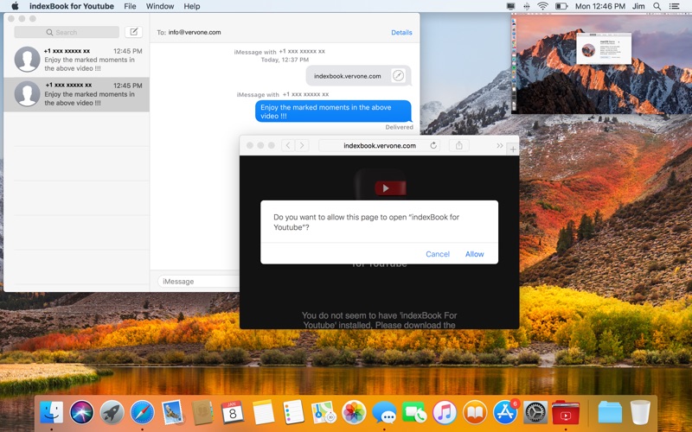Viewport: 692px width, 432px height.
Task: Open the Window menu
Action: pyautogui.click(x=160, y=6)
